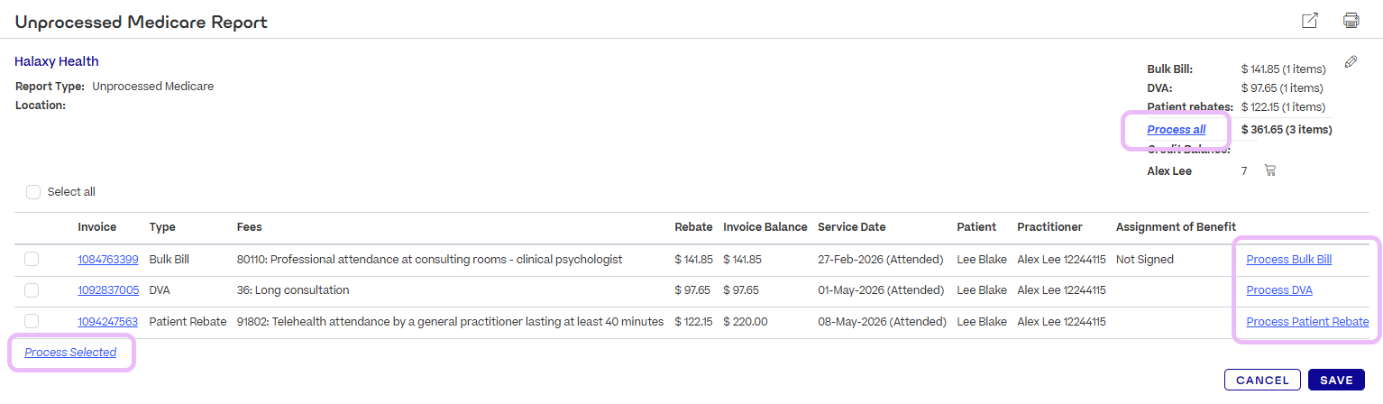Click Assignment of Benefit column header
This screenshot has height=404, width=1383.
pos(1176,227)
